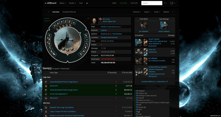Switch to the Overview tab

click(x=56, y=12)
